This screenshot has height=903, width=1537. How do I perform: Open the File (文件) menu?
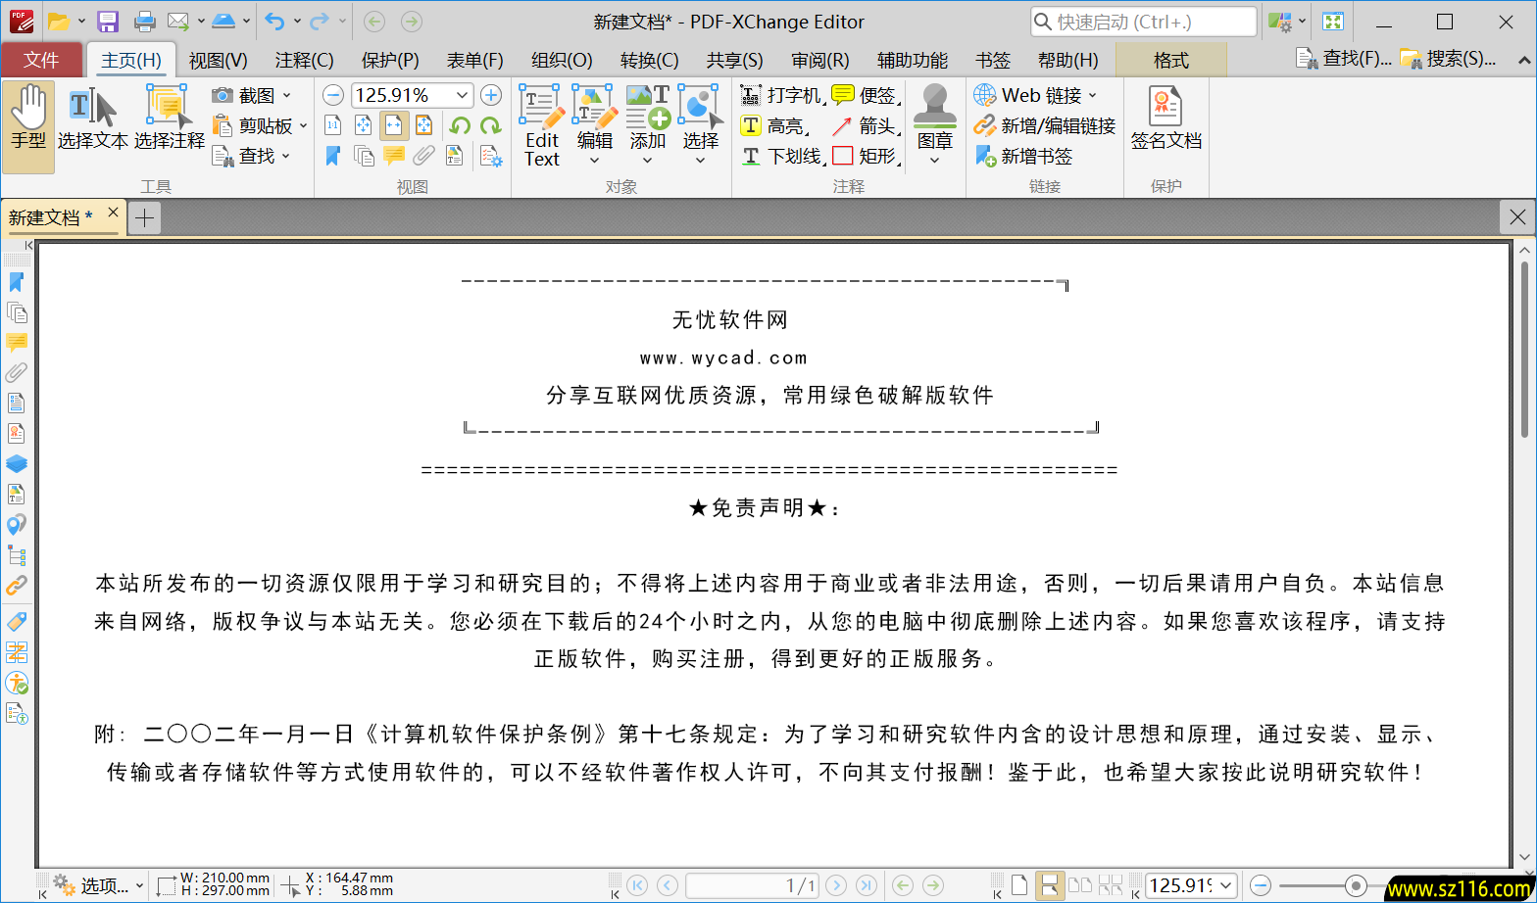41,60
